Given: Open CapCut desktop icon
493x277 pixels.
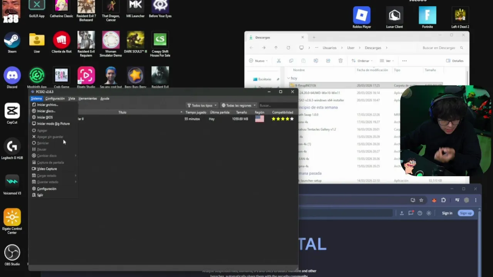Looking at the screenshot, I should [12, 113].
